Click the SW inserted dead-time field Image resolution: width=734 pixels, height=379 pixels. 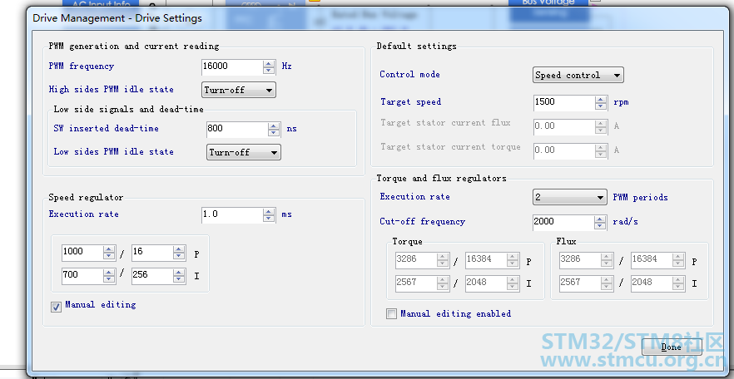(x=237, y=130)
